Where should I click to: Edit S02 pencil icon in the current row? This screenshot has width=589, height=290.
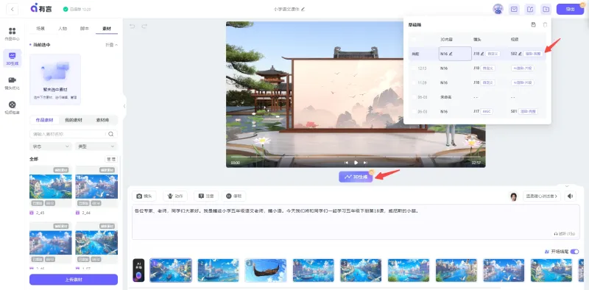tap(521, 54)
